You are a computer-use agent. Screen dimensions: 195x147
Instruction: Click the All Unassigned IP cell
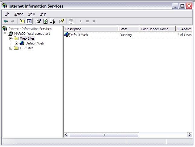(185, 35)
